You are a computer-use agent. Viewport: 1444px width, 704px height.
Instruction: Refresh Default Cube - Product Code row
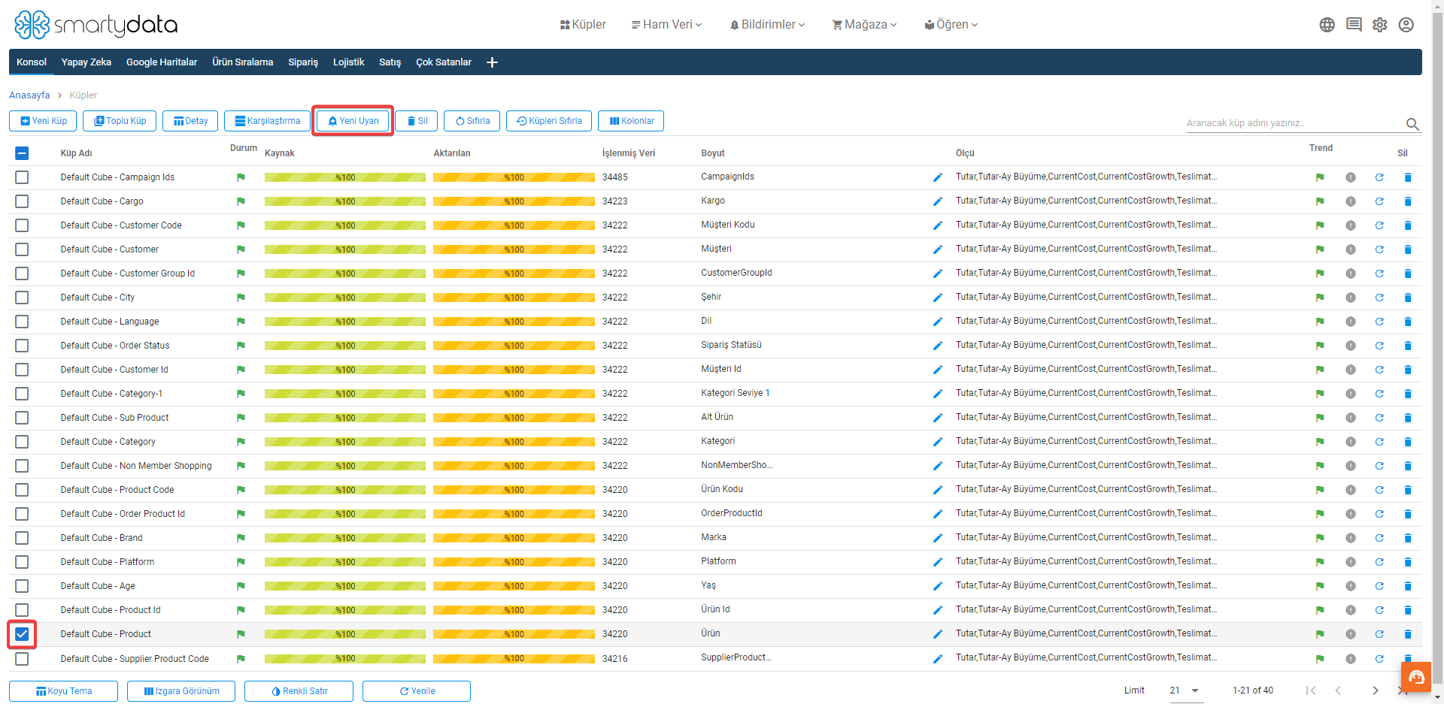point(1379,490)
